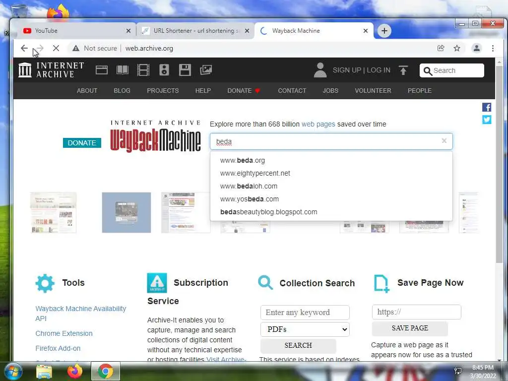Viewport: 508px width, 381px height.
Task: Open the Chrome profile icon
Action: (477, 48)
